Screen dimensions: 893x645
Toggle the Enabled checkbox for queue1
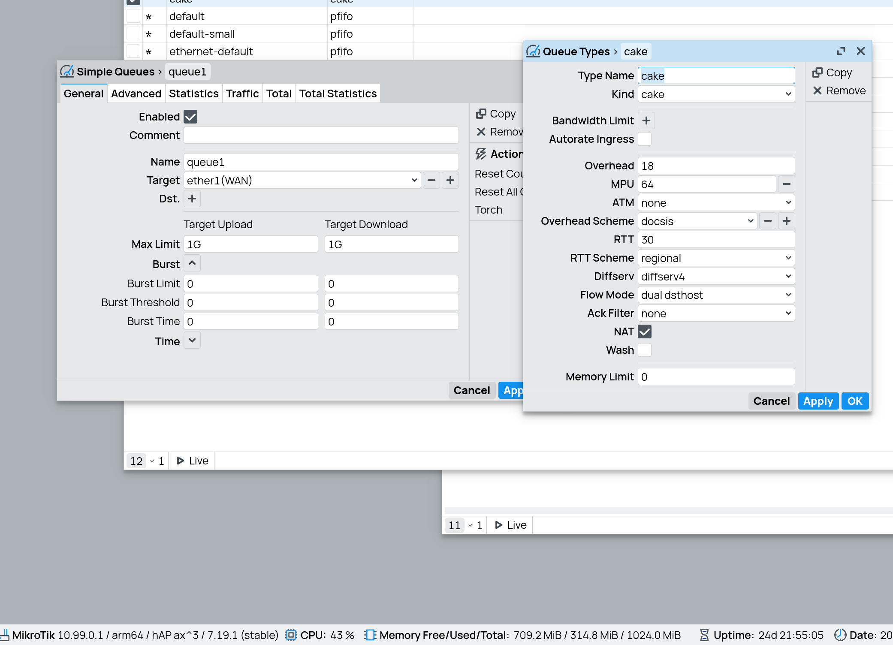pos(190,117)
